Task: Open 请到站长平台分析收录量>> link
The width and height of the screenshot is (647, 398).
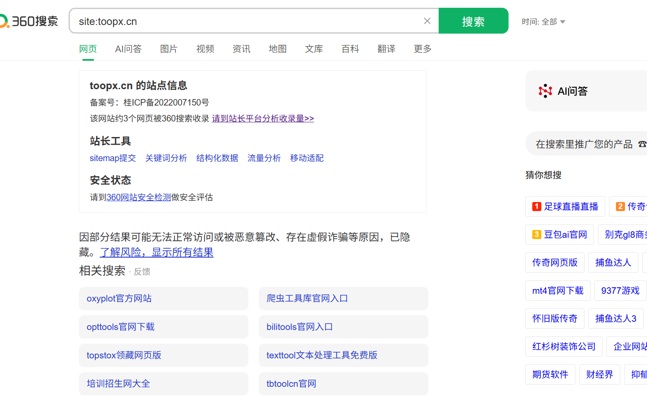Action: [x=263, y=118]
